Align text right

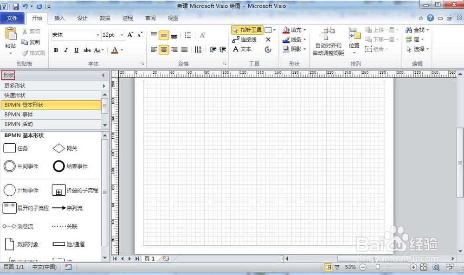pos(174,49)
